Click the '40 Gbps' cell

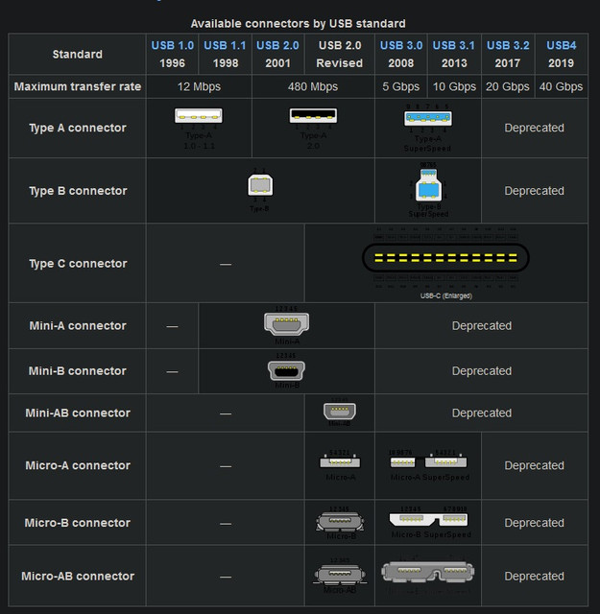click(561, 86)
